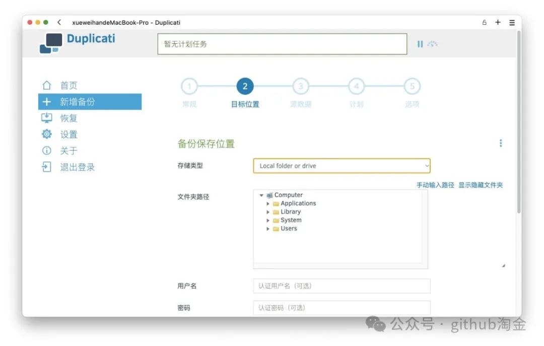Open the three-dot options menu beside 备份保存位置
Screen dimensions: 544x346
[x=500, y=143]
